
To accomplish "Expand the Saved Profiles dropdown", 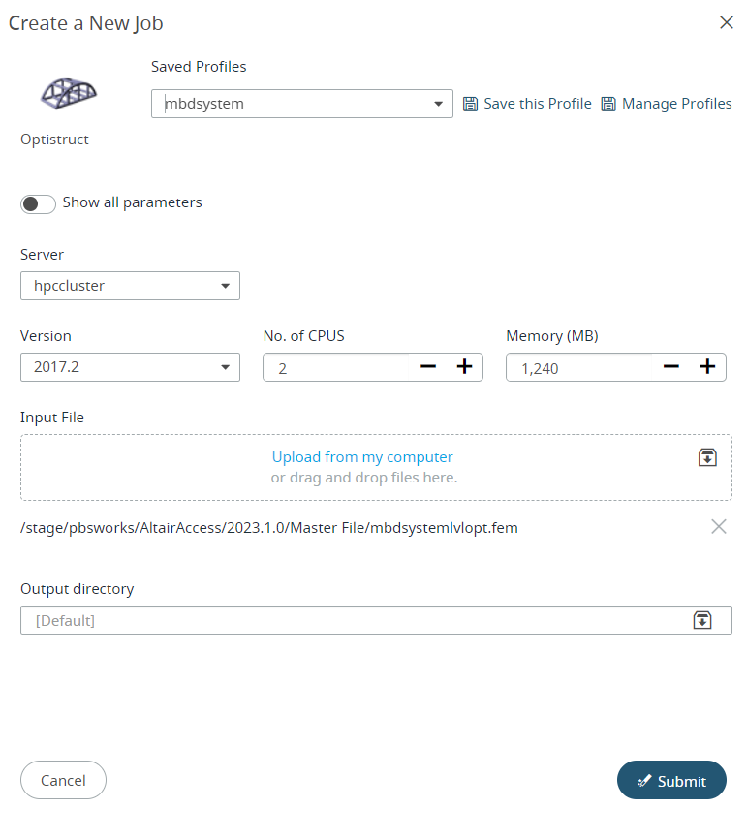I will coord(438,104).
